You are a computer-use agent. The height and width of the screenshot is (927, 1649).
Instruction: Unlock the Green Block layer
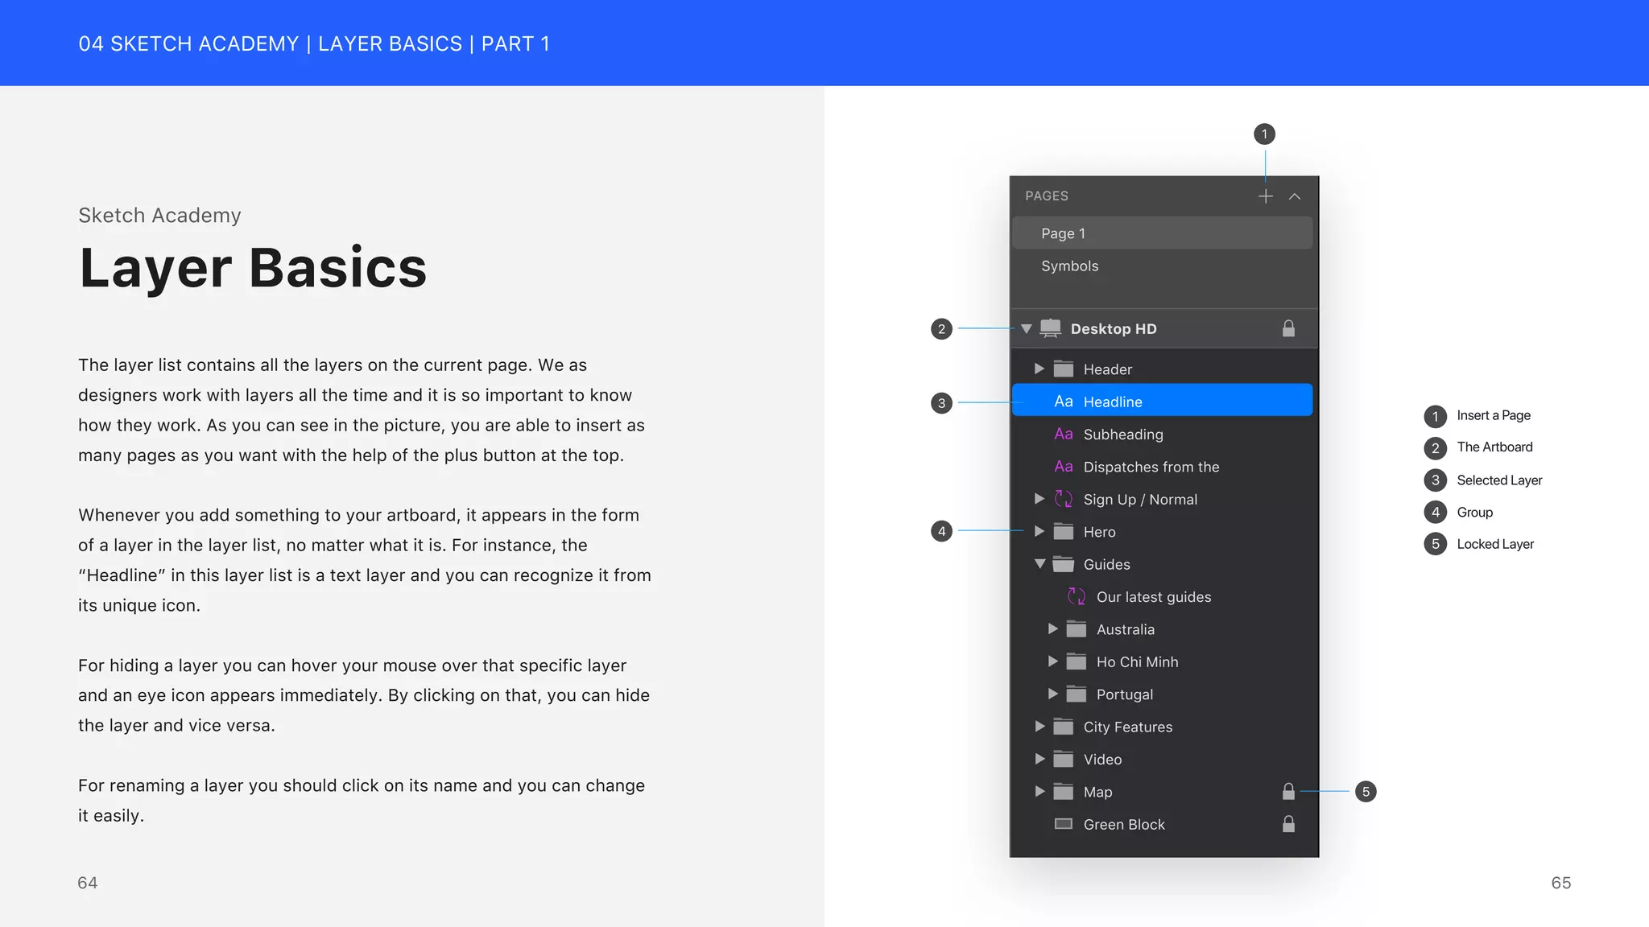(1288, 824)
